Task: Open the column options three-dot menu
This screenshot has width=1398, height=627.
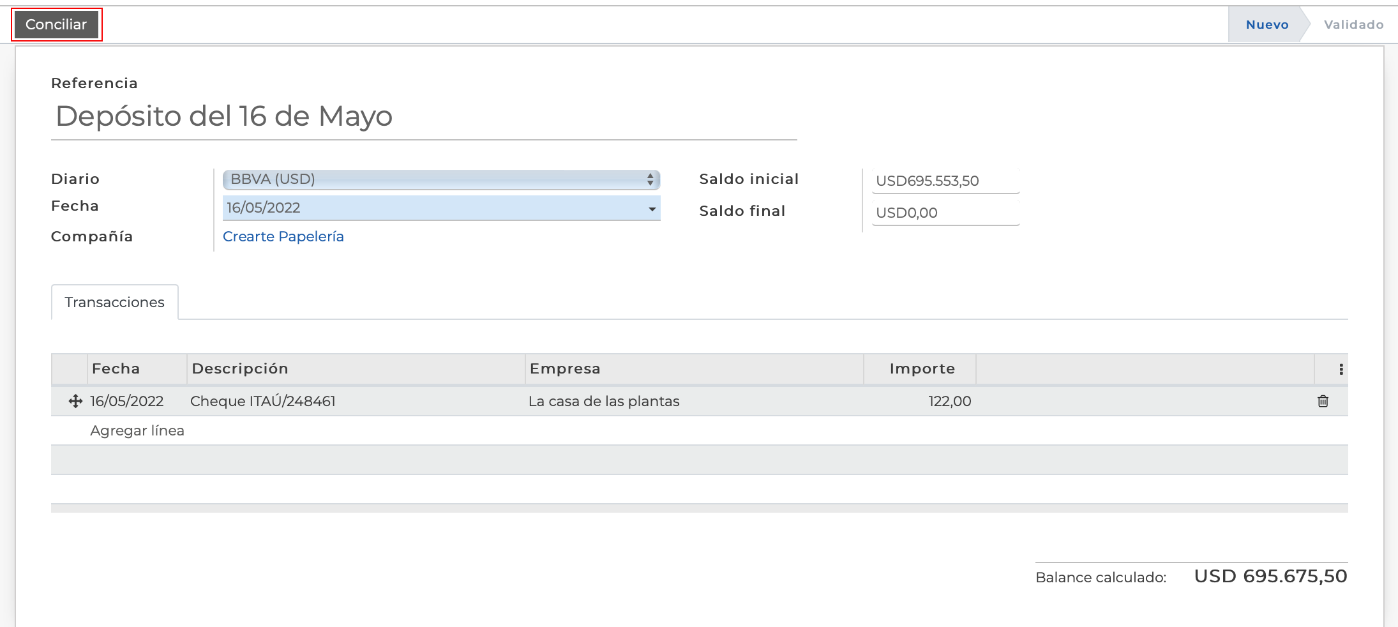Action: (1341, 369)
